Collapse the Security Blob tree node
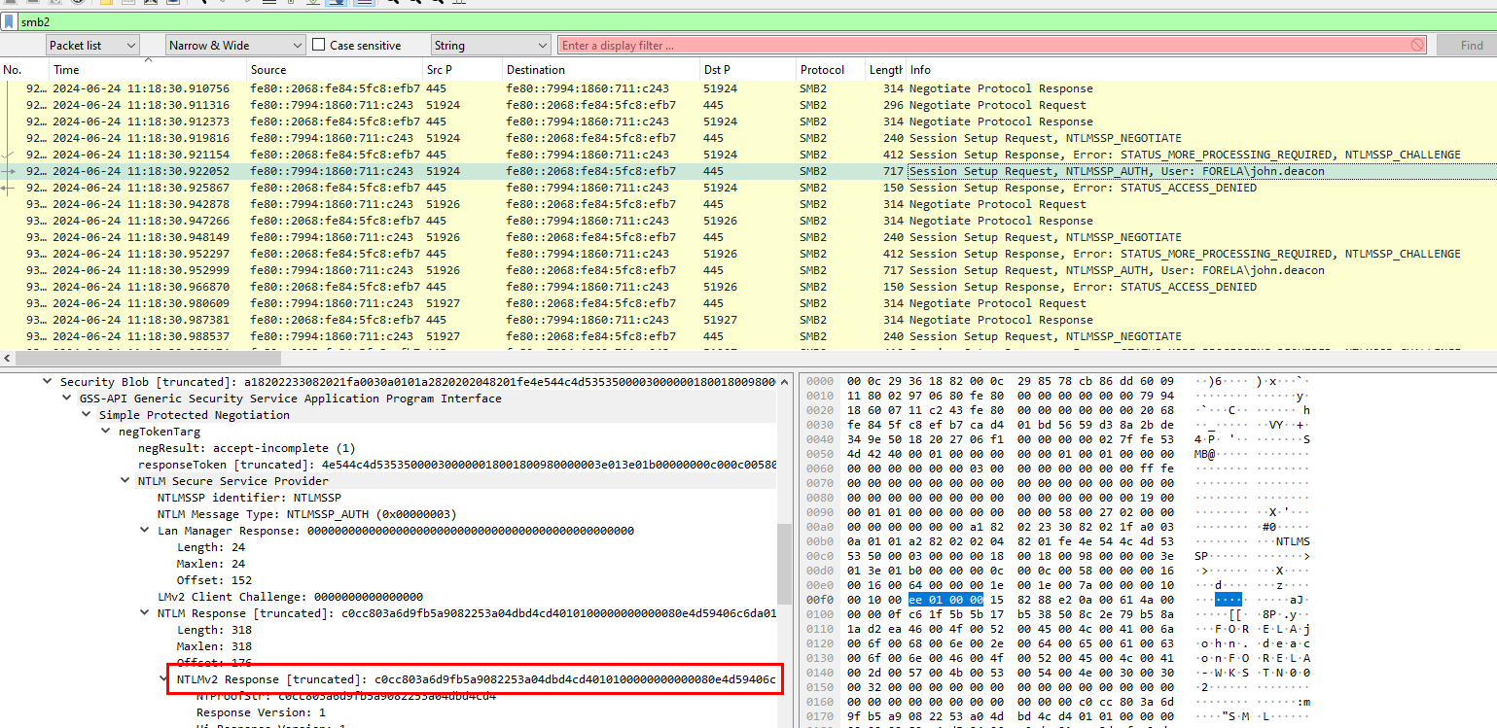Screen dimensions: 1497x728 [x=48, y=382]
